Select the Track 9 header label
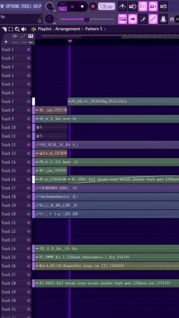 [x=8, y=119]
